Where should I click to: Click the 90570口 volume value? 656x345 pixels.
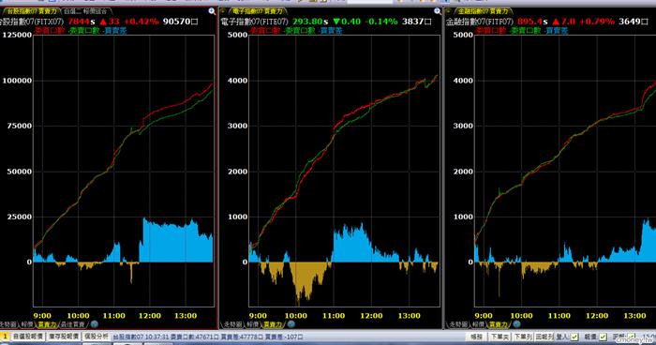pyautogui.click(x=180, y=22)
